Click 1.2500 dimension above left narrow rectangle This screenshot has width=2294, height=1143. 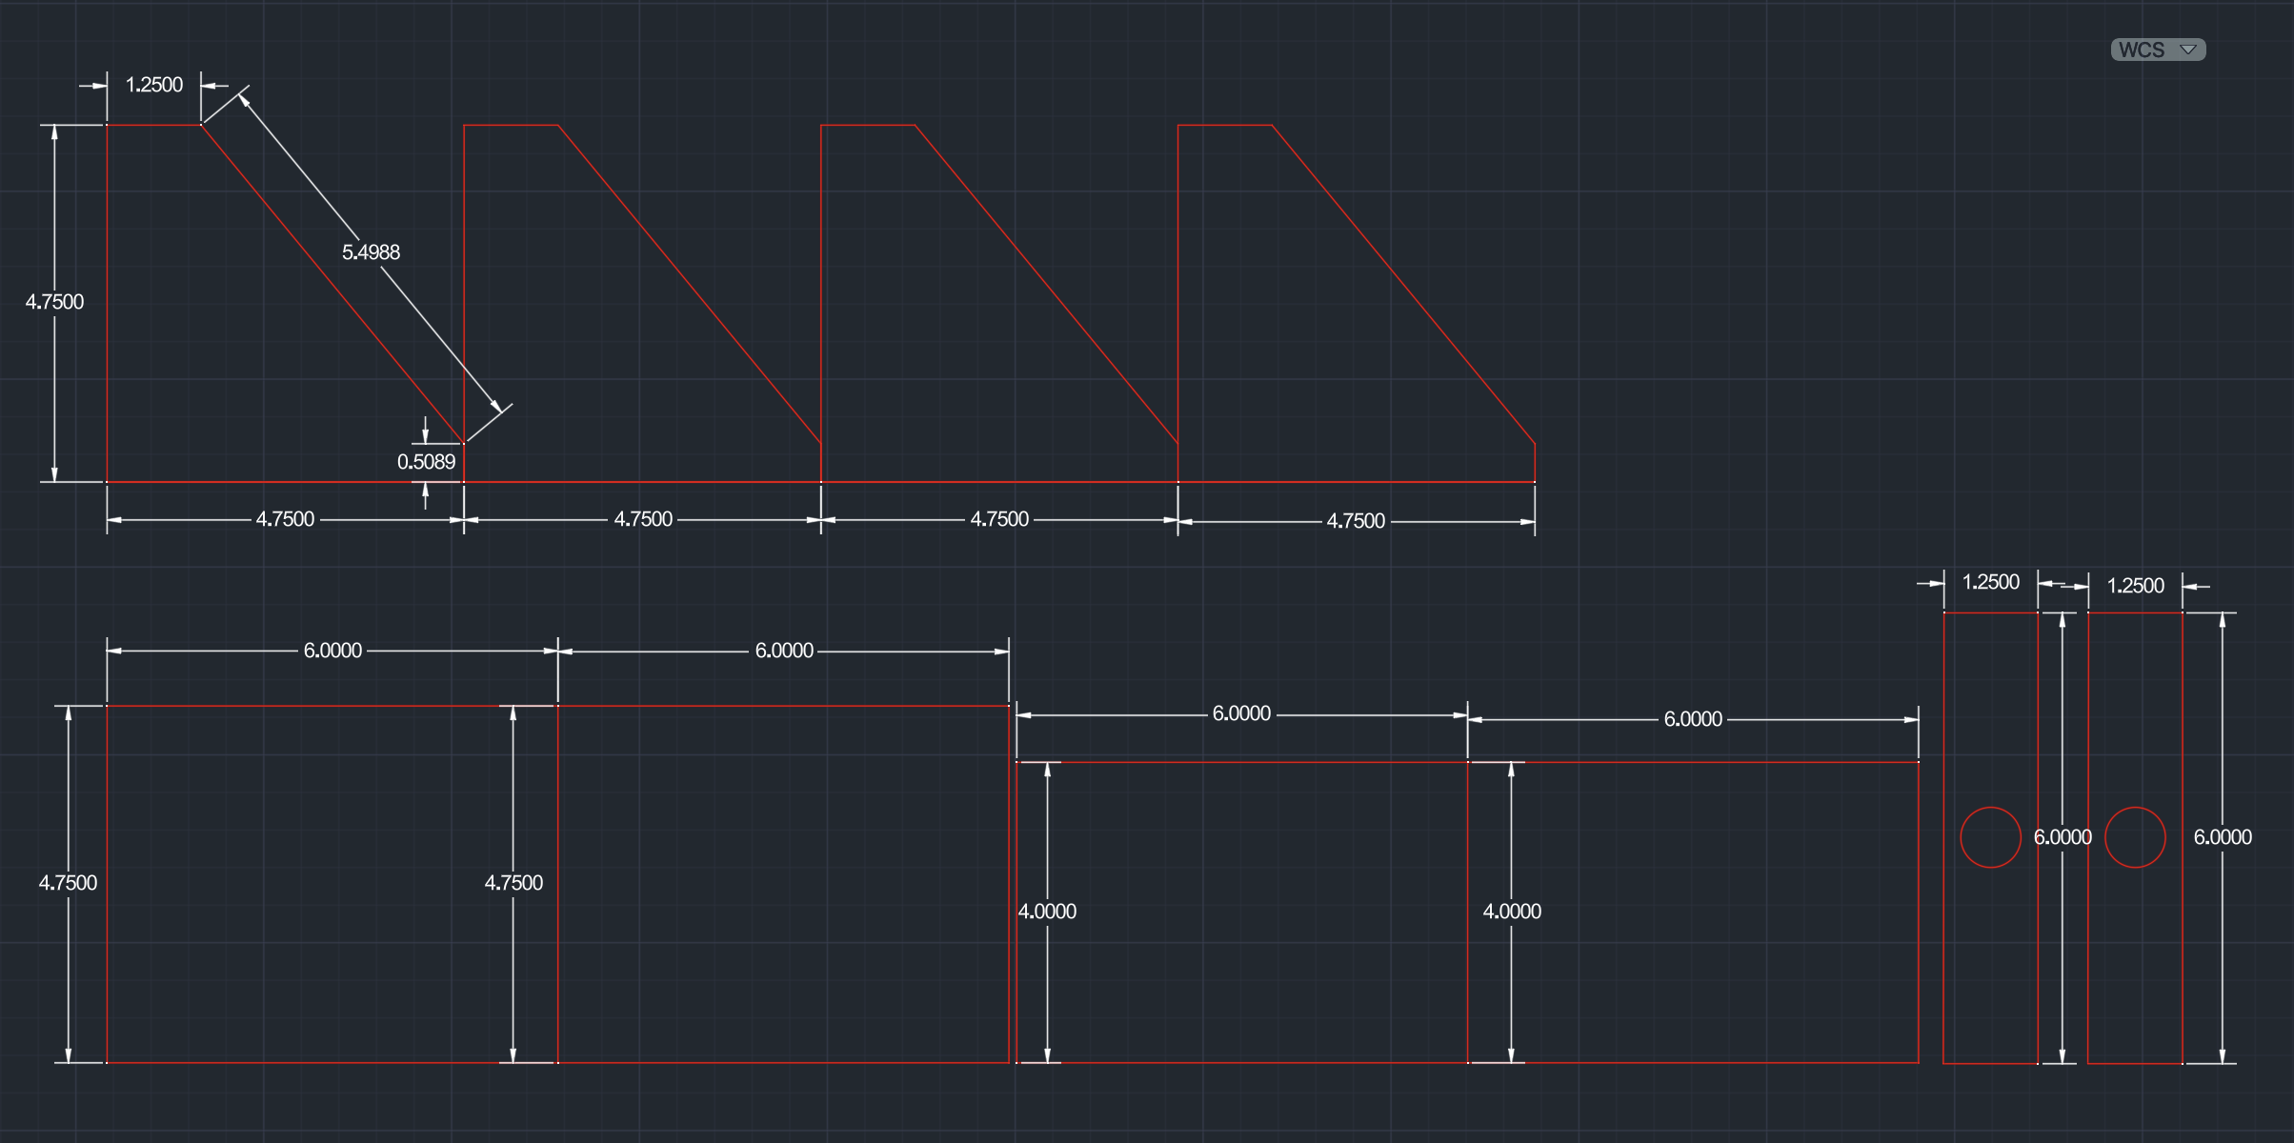tap(1990, 582)
